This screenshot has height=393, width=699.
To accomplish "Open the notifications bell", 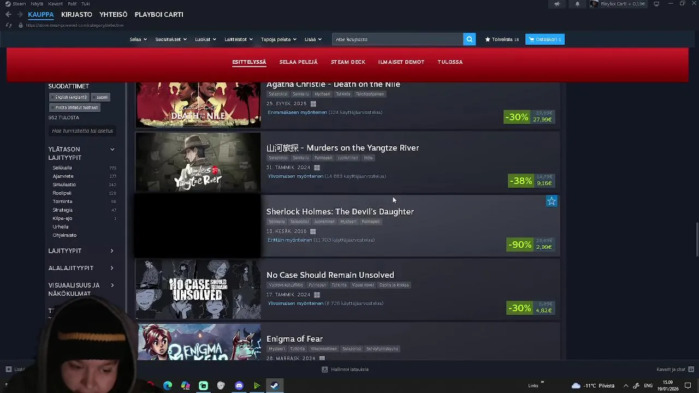I will tap(577, 4).
